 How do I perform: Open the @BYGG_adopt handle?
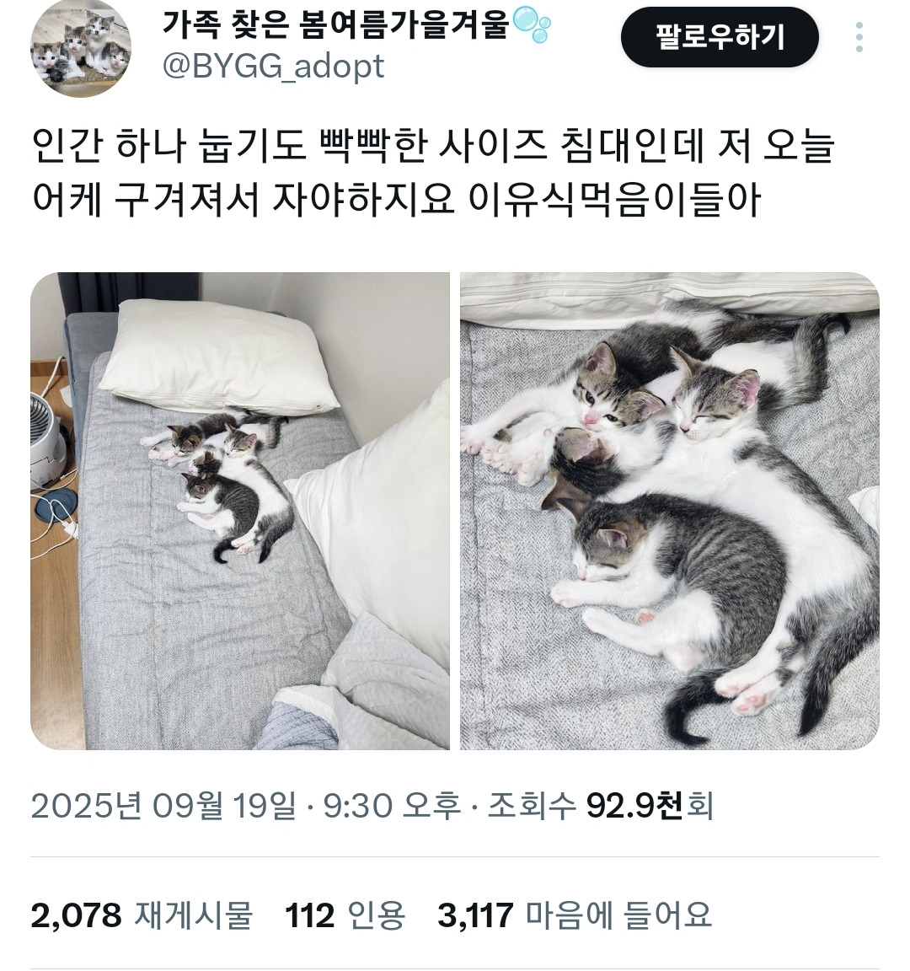[x=273, y=66]
